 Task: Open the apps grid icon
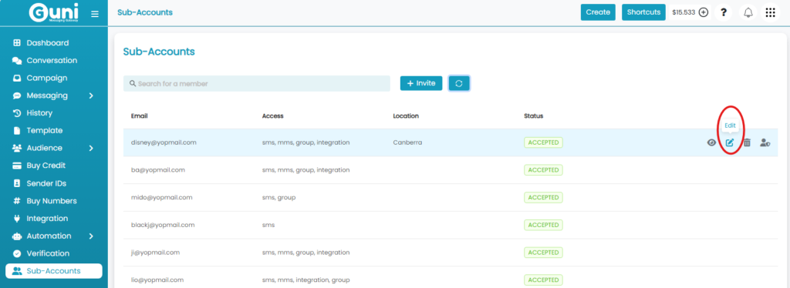[x=771, y=12]
